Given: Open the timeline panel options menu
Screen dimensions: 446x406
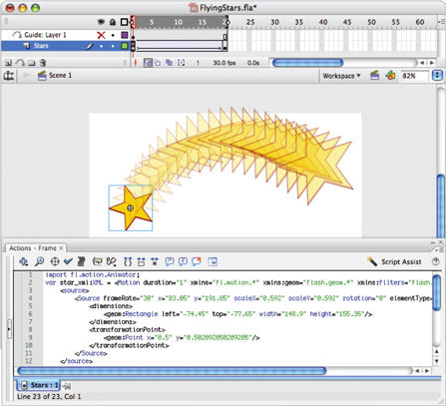Looking at the screenshot, I should point(441,22).
